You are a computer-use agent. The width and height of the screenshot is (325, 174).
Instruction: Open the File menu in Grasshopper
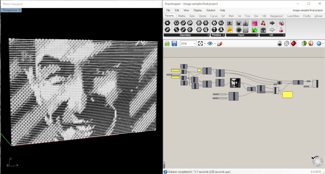coord(168,10)
